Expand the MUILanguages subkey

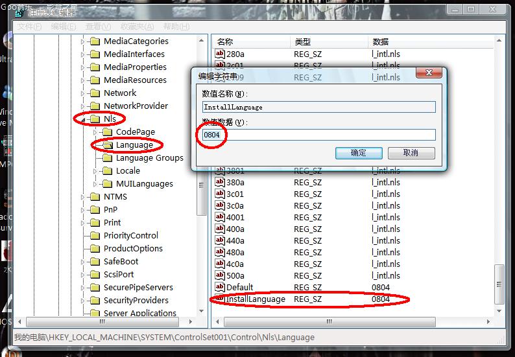pos(95,184)
